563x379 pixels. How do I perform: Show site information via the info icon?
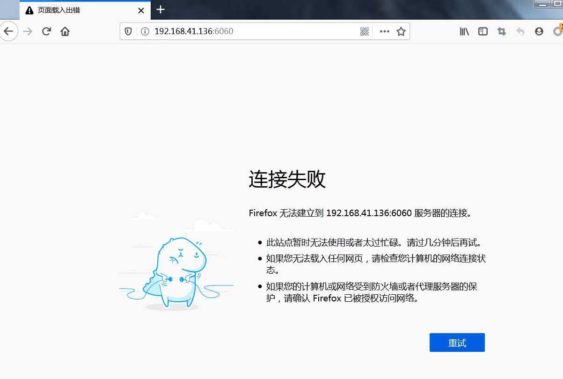pos(145,31)
